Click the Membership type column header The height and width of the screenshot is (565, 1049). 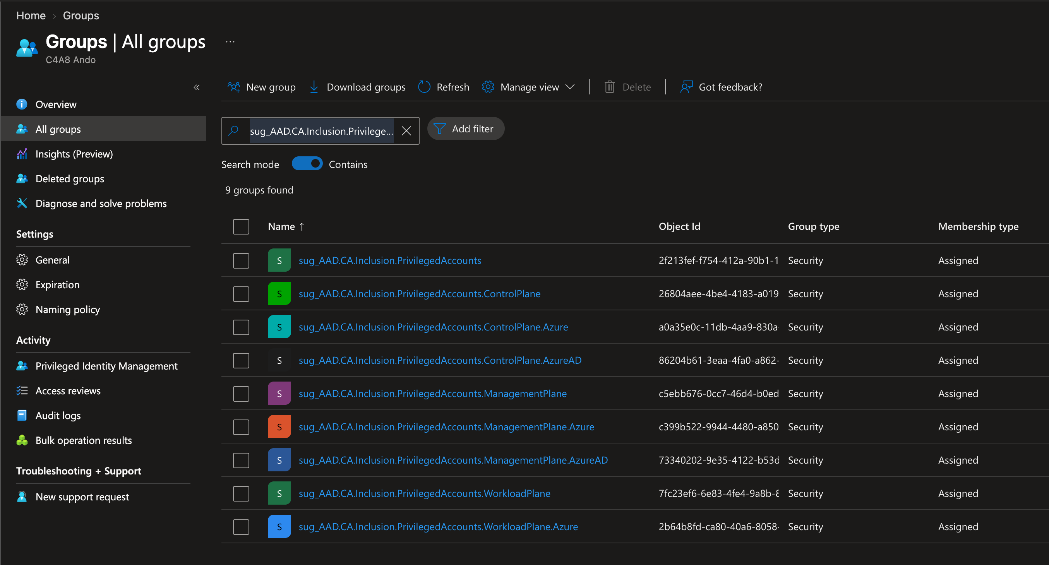click(978, 226)
